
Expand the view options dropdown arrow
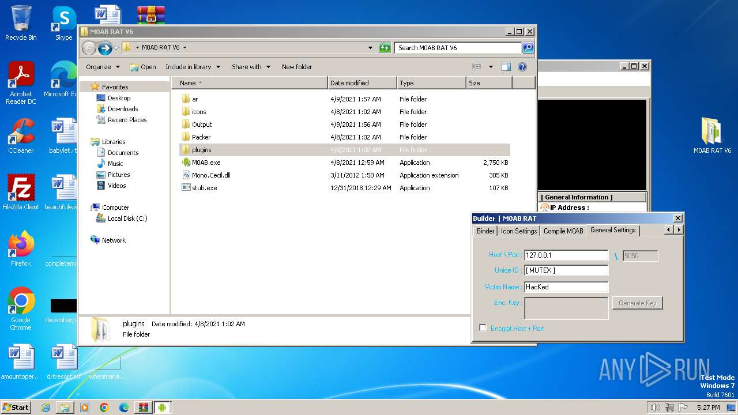pos(491,67)
